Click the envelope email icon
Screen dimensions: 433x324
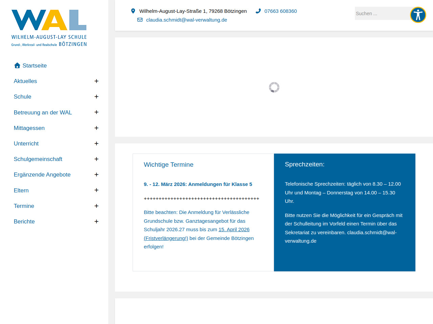(140, 20)
